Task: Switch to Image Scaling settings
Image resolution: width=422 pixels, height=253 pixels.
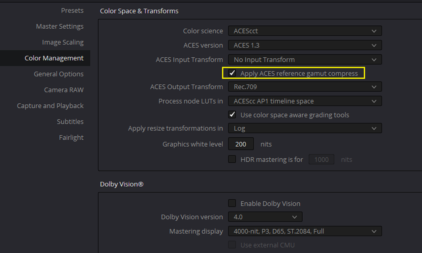Action: coord(63,42)
